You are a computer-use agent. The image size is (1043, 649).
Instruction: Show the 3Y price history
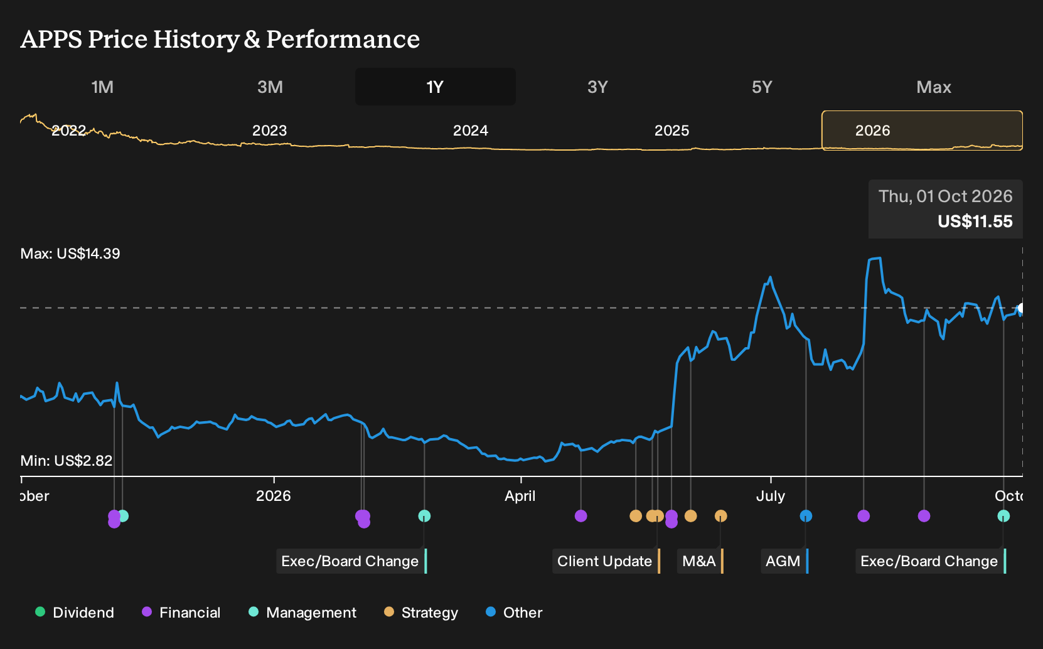point(597,87)
